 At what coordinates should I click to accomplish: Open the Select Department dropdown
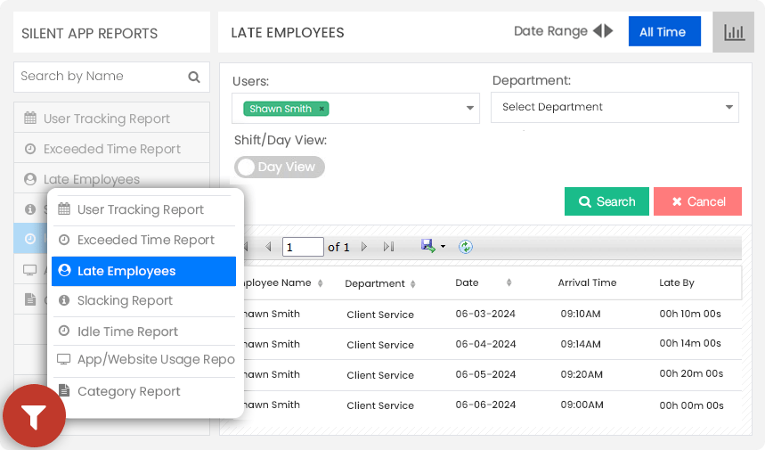point(614,107)
